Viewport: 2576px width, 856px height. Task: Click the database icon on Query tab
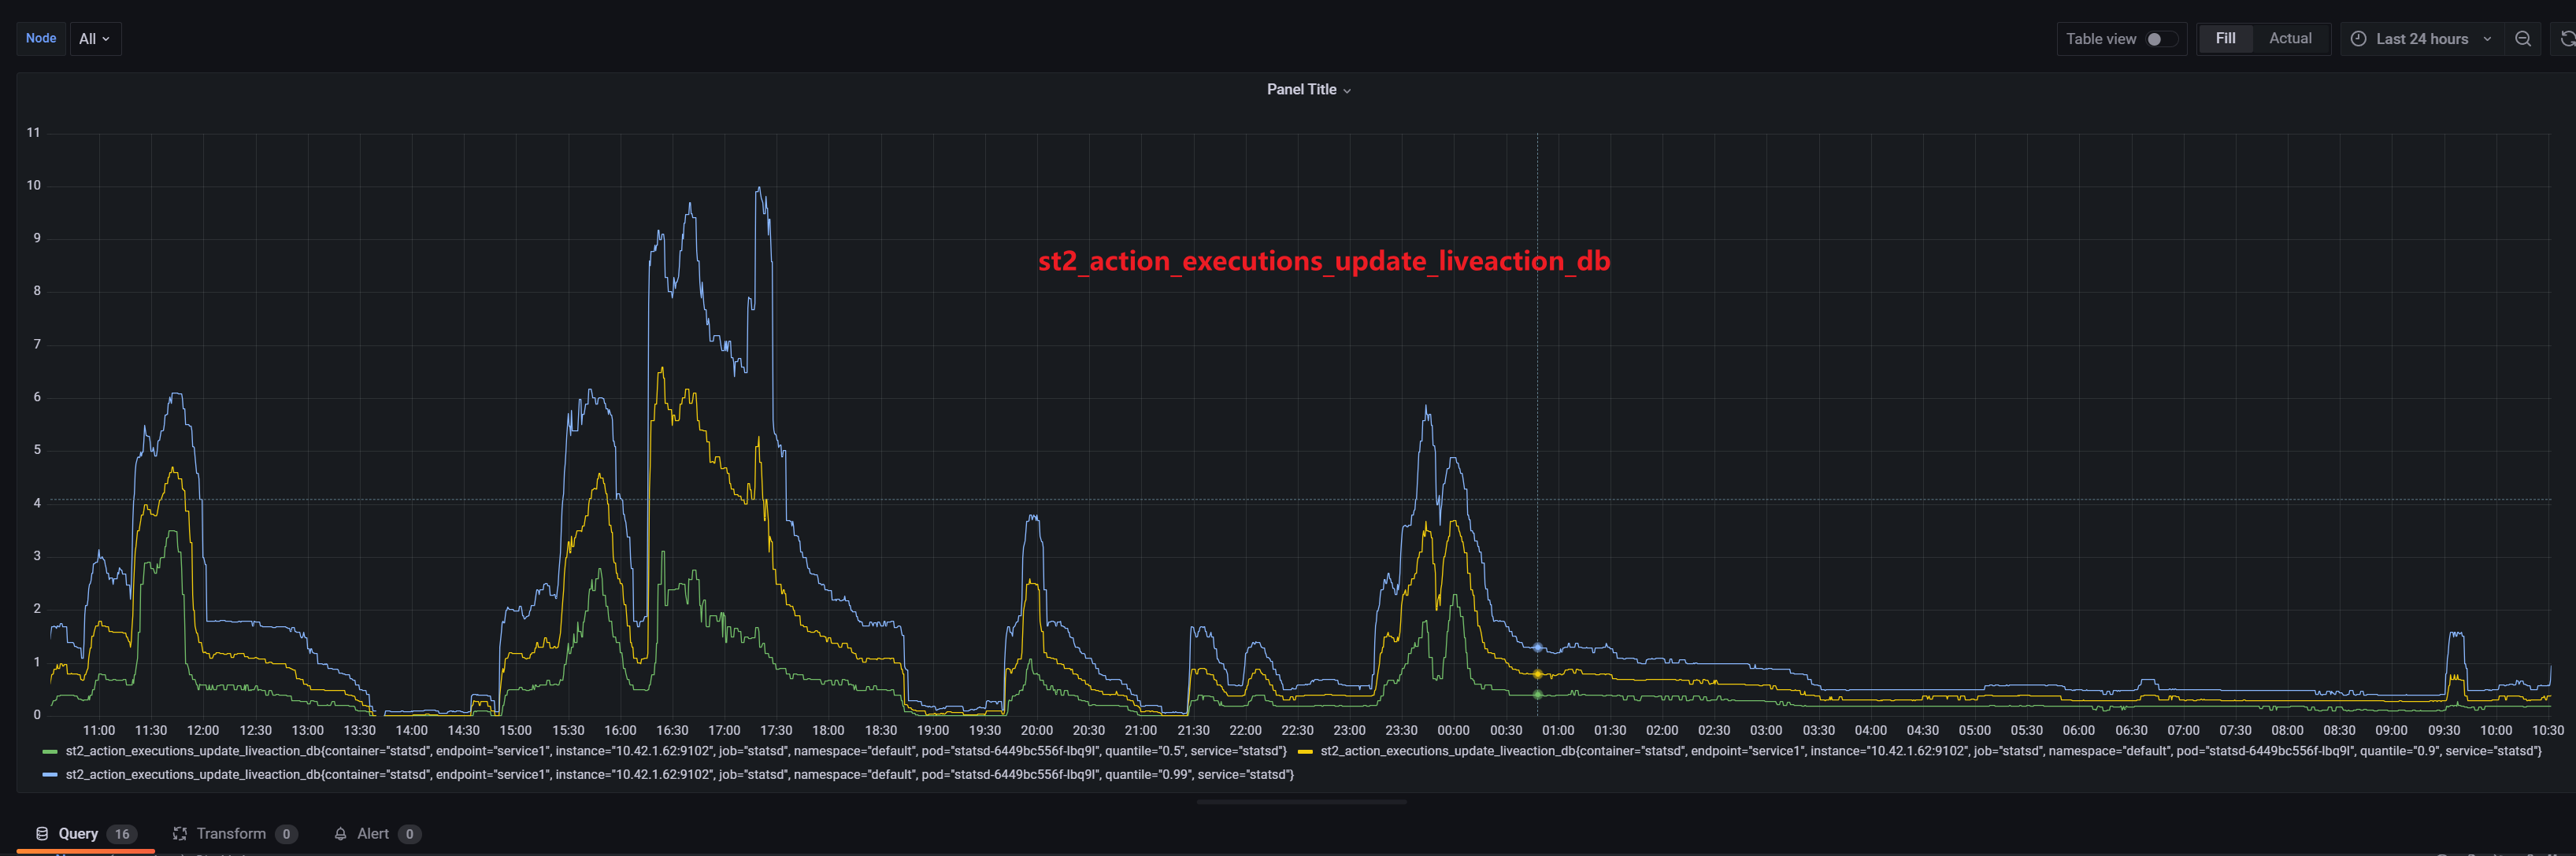pyautogui.click(x=42, y=834)
